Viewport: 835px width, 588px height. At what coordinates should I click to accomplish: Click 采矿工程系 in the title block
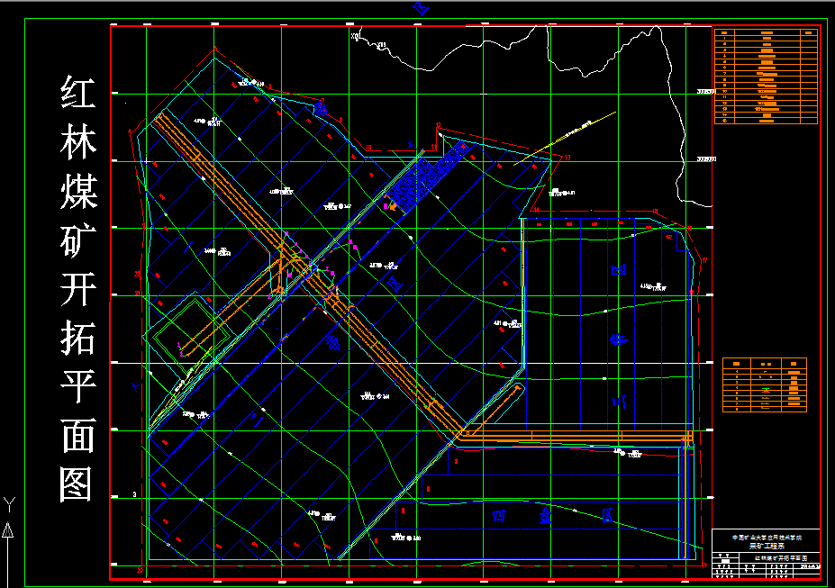tap(767, 546)
